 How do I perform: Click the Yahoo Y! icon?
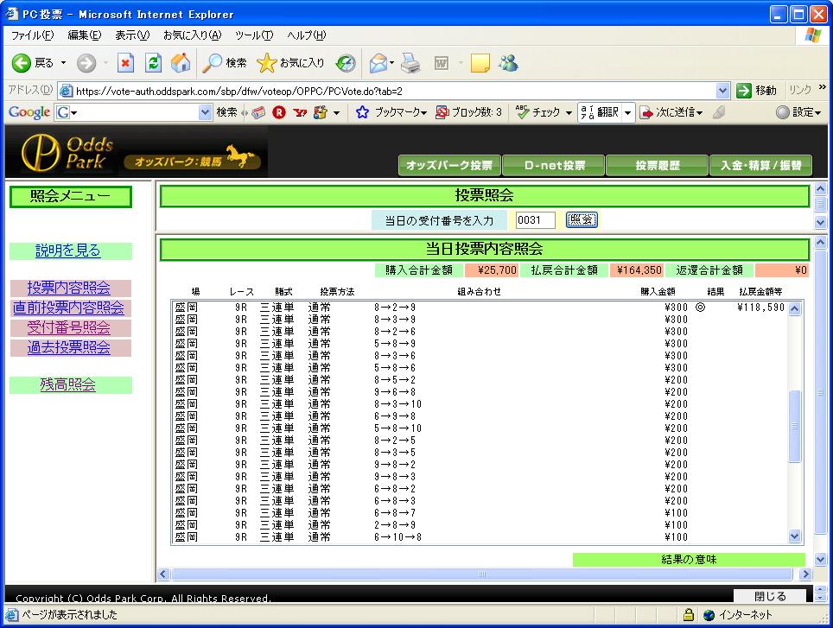300,112
